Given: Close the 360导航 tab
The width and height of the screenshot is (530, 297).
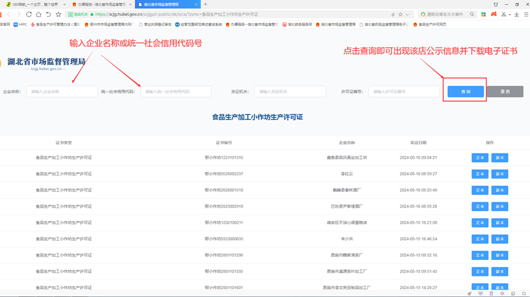Looking at the screenshot, I should [64, 5].
